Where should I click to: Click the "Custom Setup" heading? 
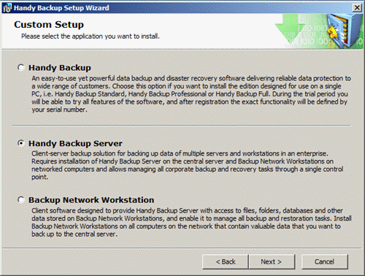(49, 25)
